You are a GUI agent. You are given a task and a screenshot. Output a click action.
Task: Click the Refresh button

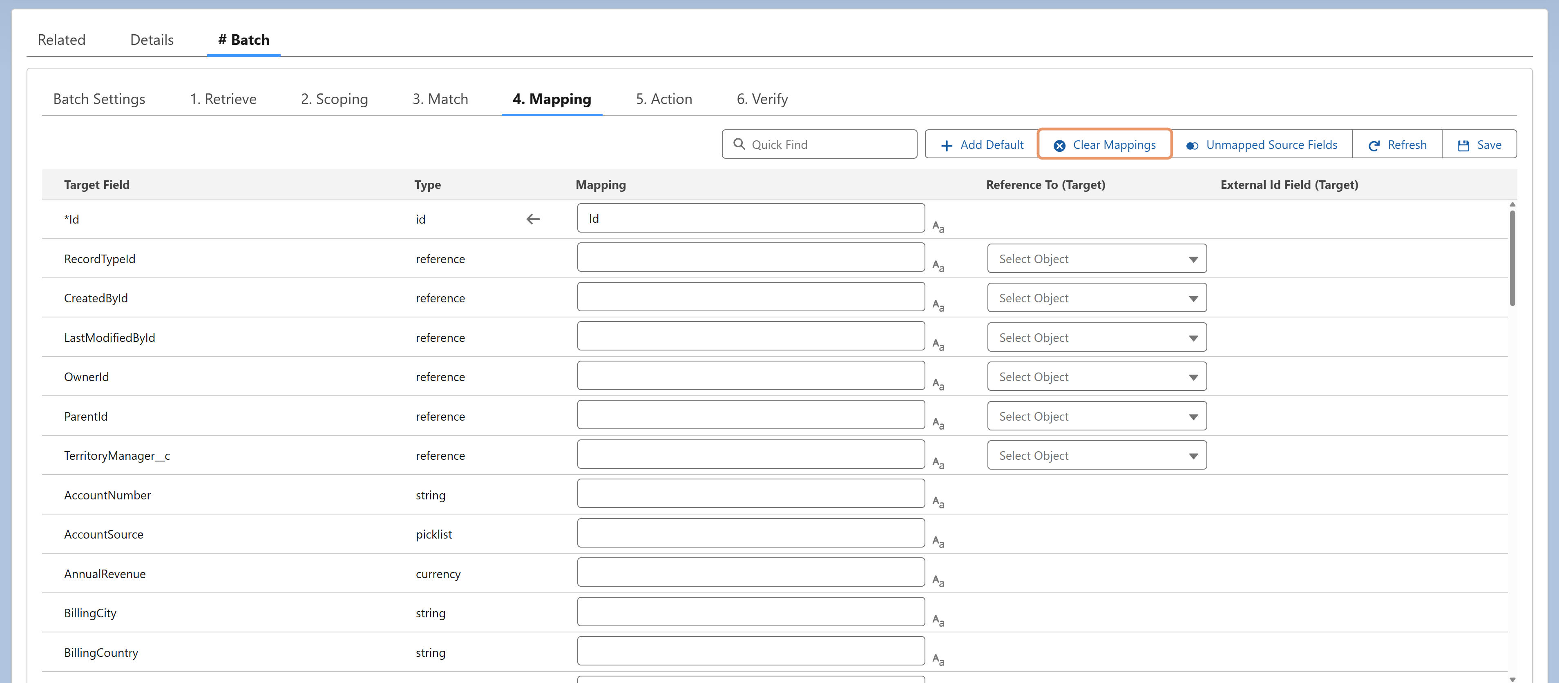[x=1397, y=144]
